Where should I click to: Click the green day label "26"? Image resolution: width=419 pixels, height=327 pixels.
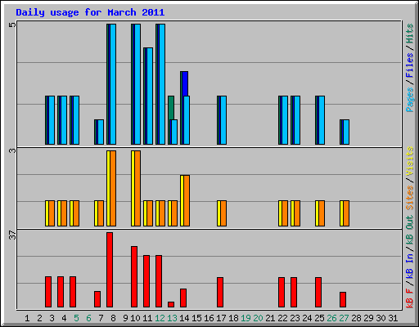pos(331,318)
